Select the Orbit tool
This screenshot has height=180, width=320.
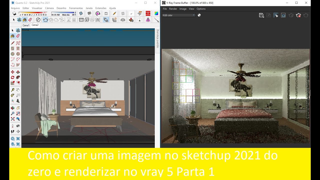coord(12,108)
